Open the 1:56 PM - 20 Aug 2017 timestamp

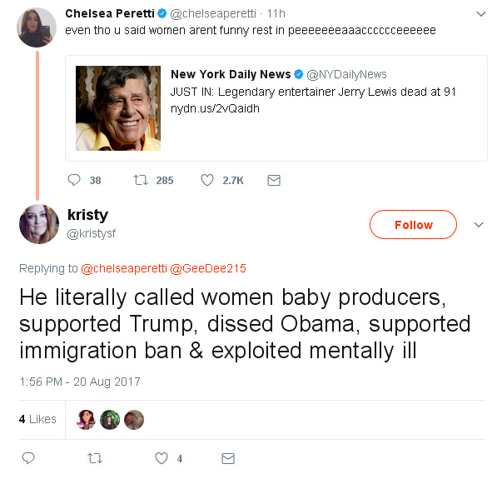[x=80, y=382]
